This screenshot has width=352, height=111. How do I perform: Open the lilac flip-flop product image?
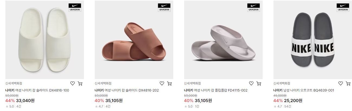coord(223,40)
